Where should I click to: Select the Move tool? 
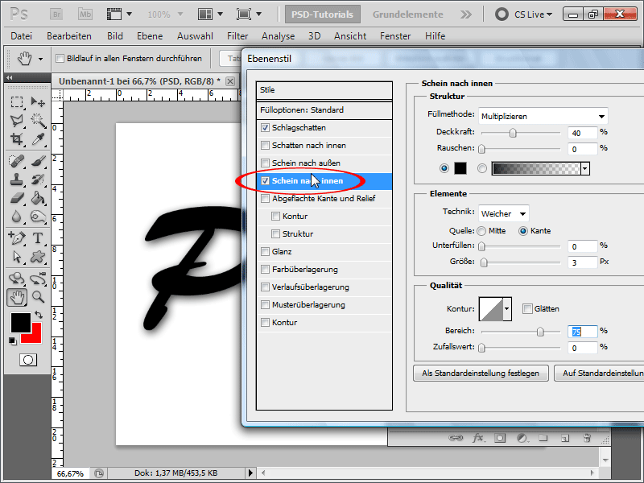[38, 102]
